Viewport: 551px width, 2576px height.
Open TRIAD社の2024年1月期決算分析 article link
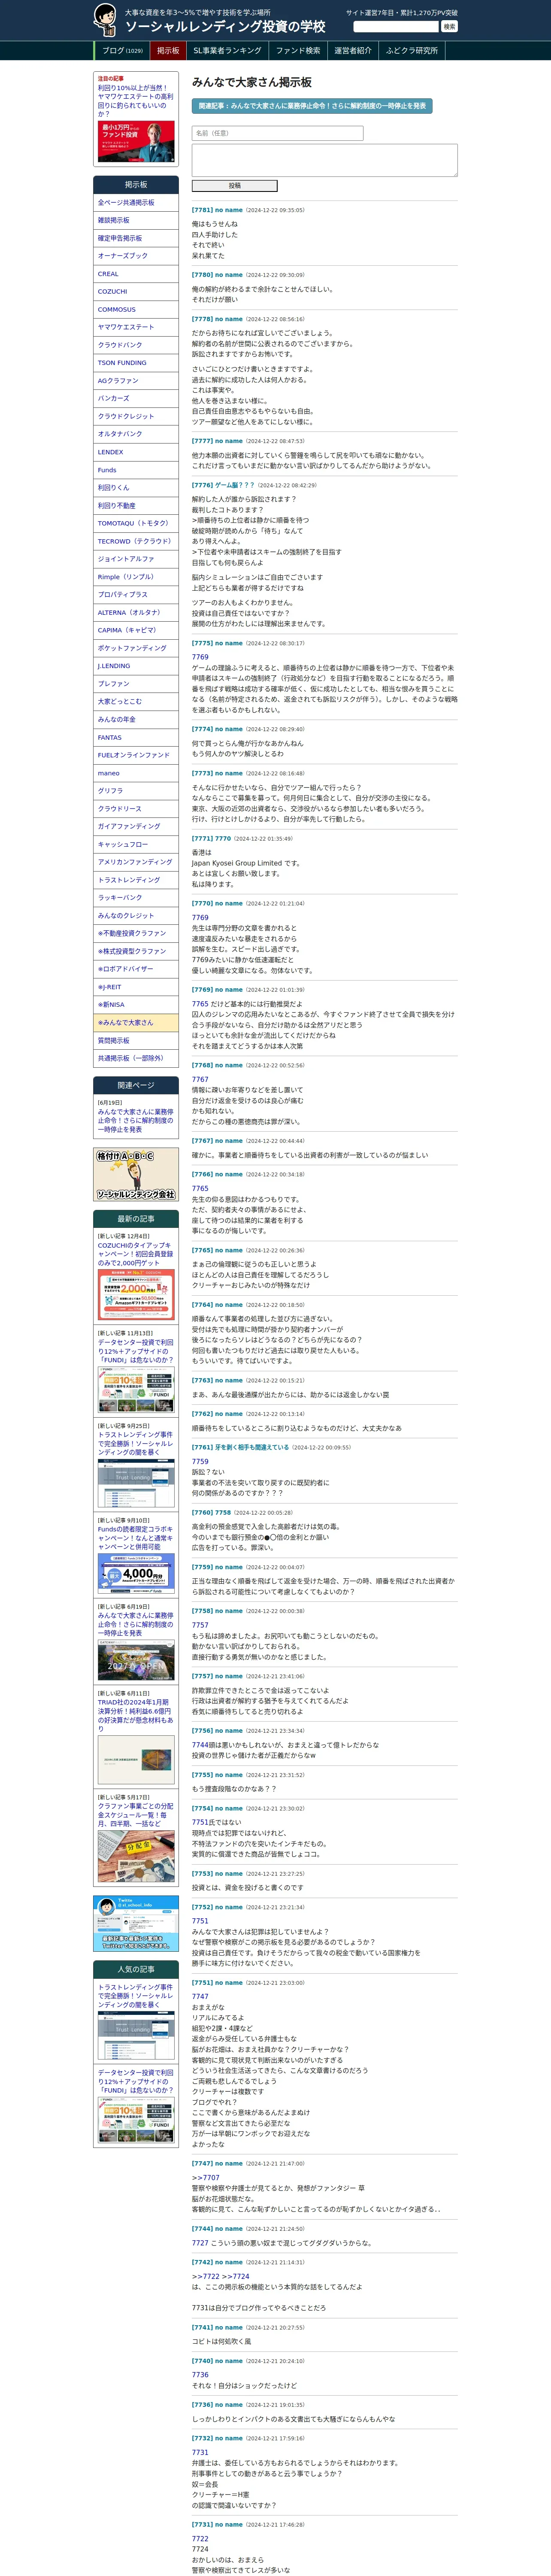click(x=136, y=1716)
